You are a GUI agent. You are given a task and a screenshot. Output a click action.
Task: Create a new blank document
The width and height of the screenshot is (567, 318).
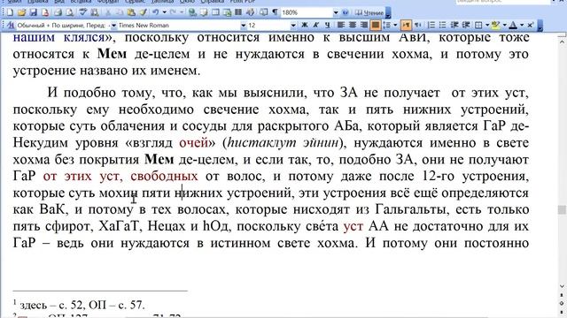[10, 12]
